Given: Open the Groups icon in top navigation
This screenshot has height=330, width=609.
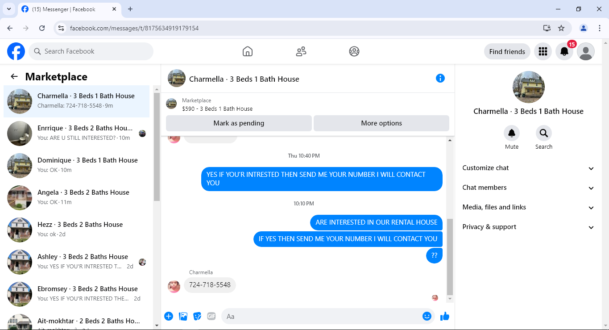Looking at the screenshot, I should tap(354, 51).
